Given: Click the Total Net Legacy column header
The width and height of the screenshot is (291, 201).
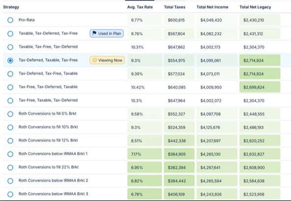Looking at the screenshot, I should (255, 7).
